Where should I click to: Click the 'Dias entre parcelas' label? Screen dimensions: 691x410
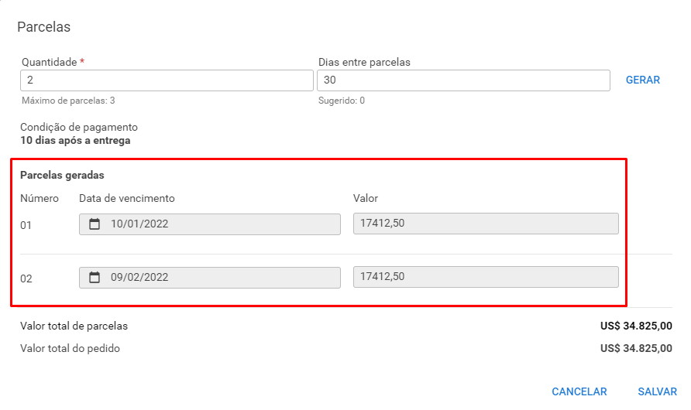364,62
